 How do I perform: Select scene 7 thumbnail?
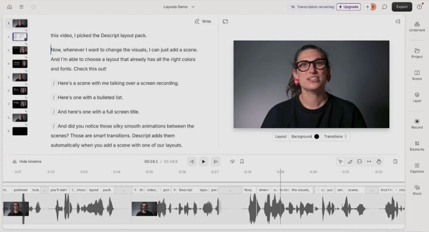click(20, 104)
